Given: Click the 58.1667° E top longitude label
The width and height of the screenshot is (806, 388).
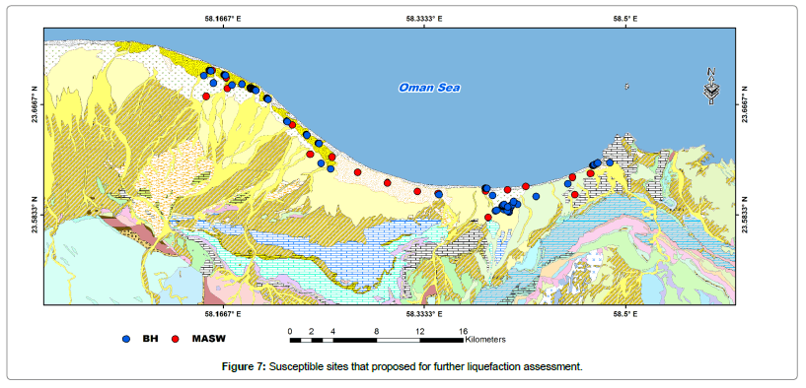Looking at the screenshot, I should click(x=223, y=19).
